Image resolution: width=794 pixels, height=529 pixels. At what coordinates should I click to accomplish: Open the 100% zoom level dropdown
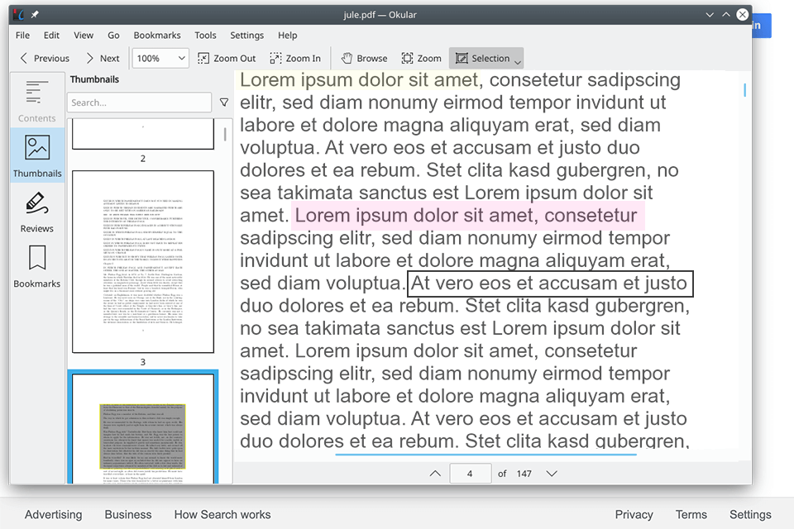pyautogui.click(x=160, y=58)
